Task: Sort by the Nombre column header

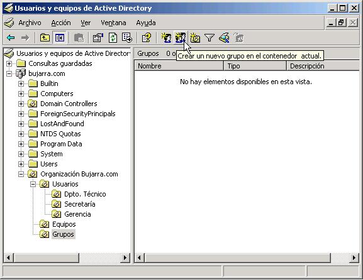Action: tap(179, 66)
